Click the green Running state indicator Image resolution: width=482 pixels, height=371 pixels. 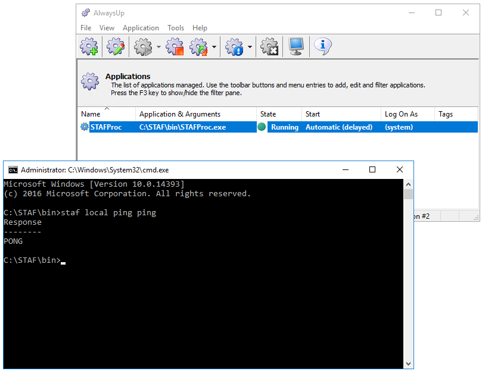click(262, 127)
